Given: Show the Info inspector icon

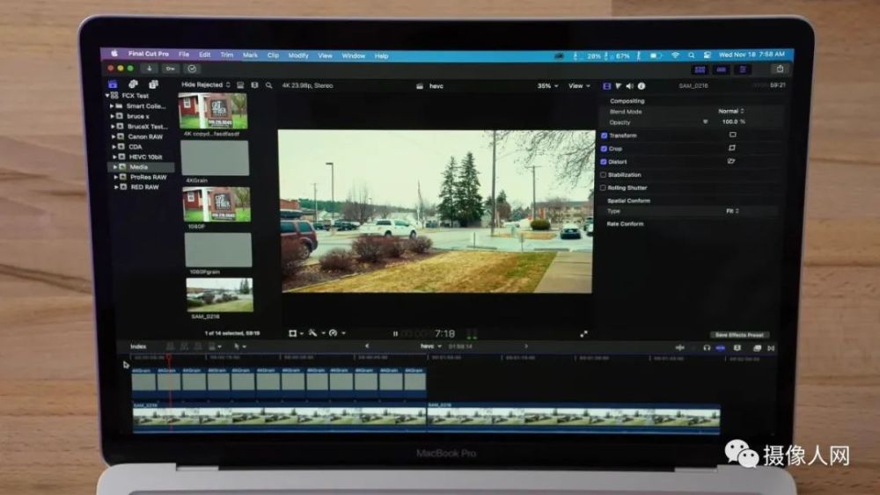Looking at the screenshot, I should (x=642, y=86).
